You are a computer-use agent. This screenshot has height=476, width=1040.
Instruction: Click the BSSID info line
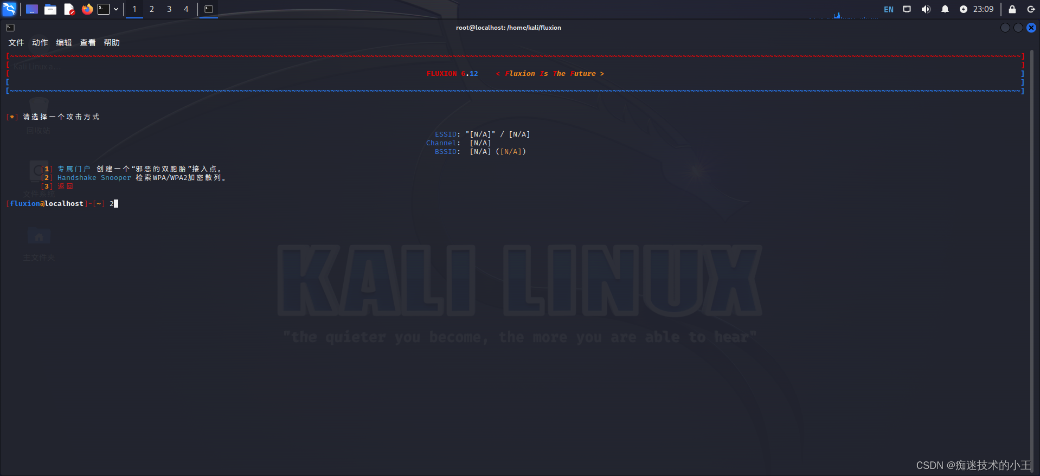pyautogui.click(x=480, y=152)
